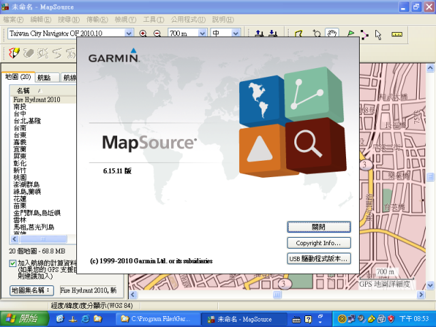Click map vertical scrollbar up arrow
This screenshot has height=327, width=436.
point(430,67)
